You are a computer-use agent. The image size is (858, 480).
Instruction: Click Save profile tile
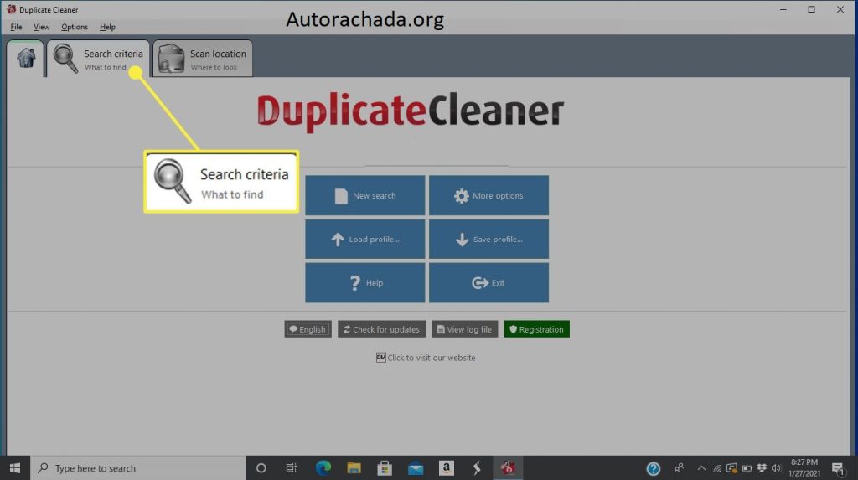(x=488, y=240)
